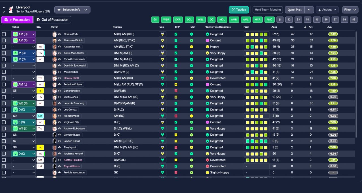This screenshot has height=193, width=362.
Task: Open the Selection Info dropdown
Action: 72,10
